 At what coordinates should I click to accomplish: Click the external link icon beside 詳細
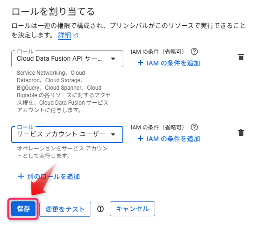pyautogui.click(x=75, y=35)
